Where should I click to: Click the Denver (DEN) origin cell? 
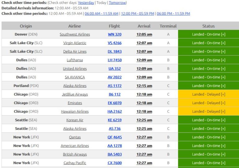pyautogui.click(x=26, y=34)
